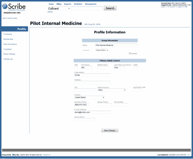Image resolution: width=193 pixels, height=159 pixels.
Task: Click the small Scribe logo in footer
Action: (x=16, y=155)
